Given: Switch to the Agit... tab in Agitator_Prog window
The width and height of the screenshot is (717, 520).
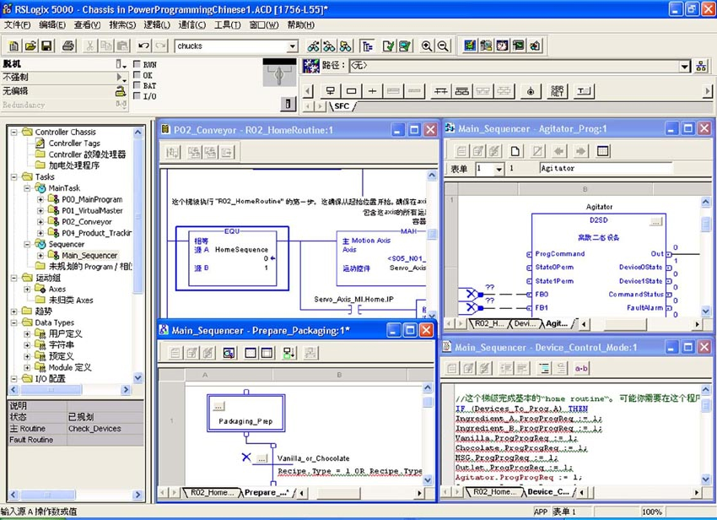Looking at the screenshot, I should [557, 323].
